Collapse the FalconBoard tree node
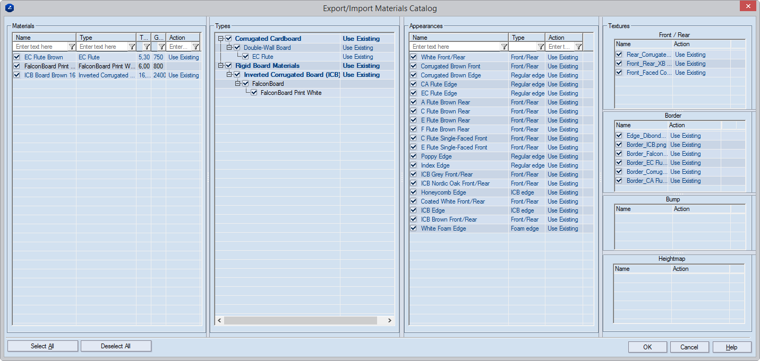This screenshot has width=760, height=361. coord(238,84)
